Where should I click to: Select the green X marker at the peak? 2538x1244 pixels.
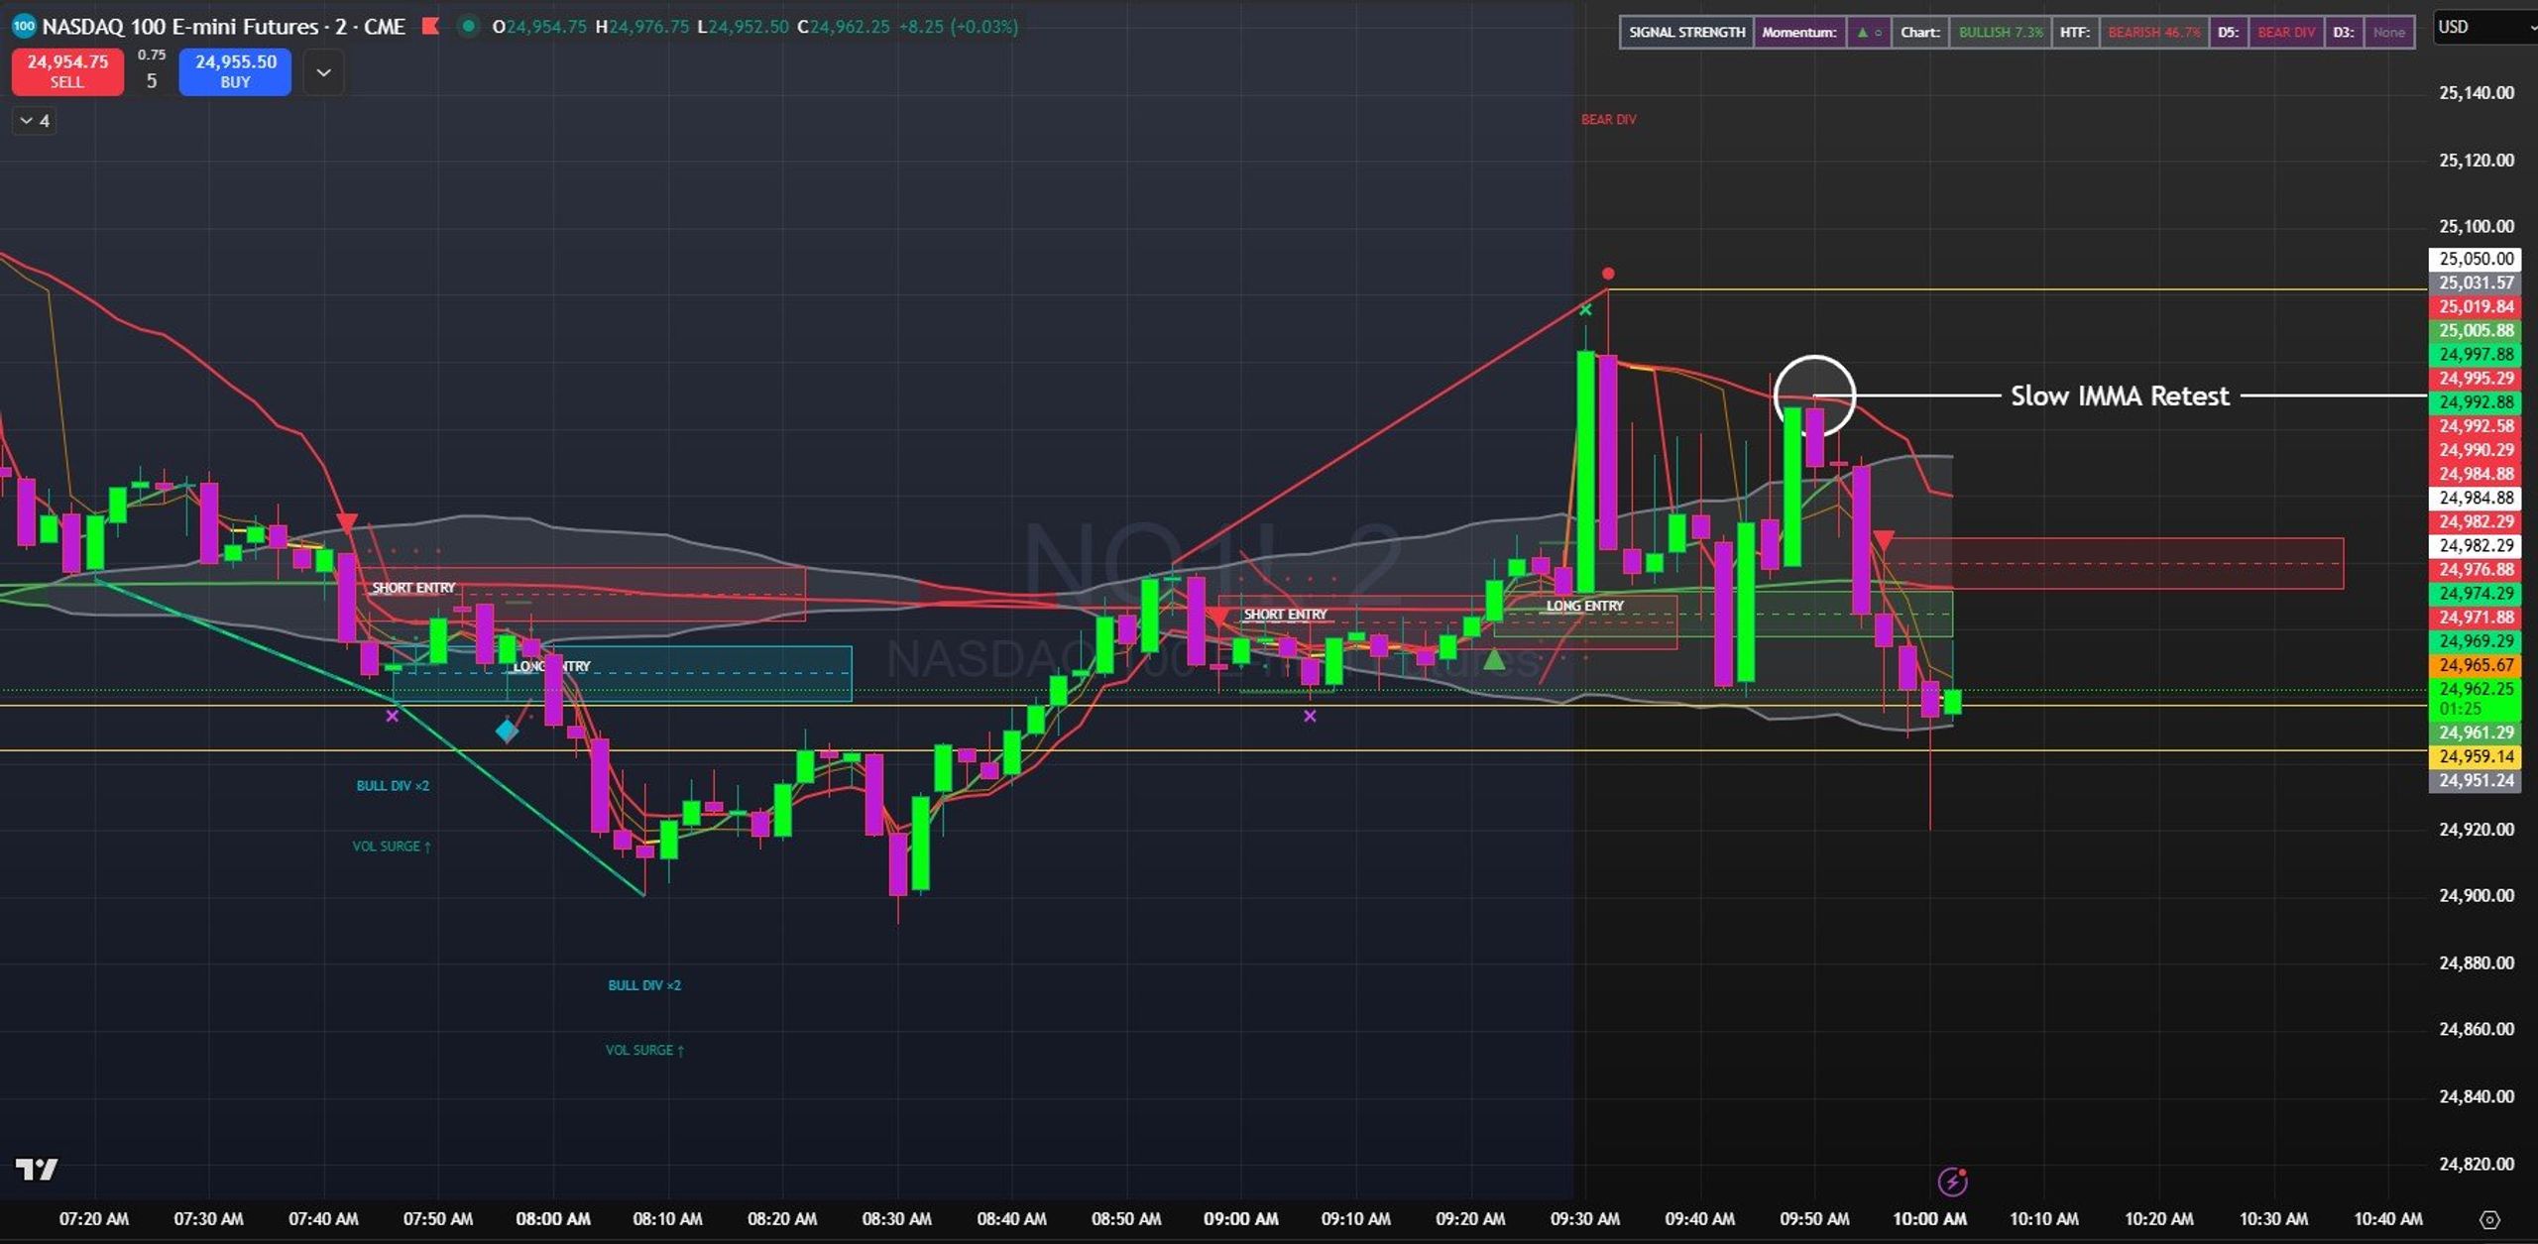pyautogui.click(x=1585, y=310)
